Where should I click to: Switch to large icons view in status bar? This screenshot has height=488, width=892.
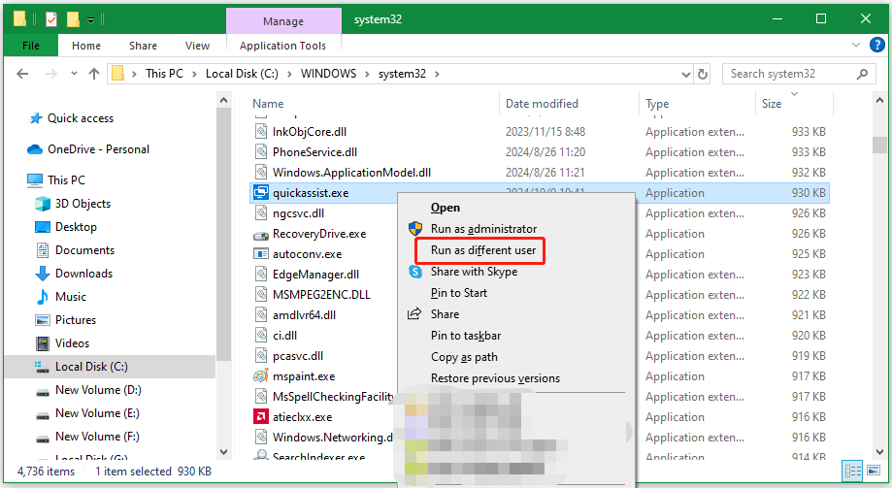(x=874, y=471)
